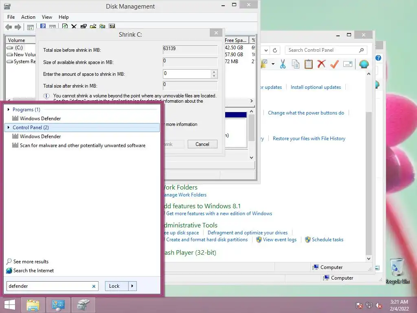417x313 pixels.
Task: Click the folder-with-magnifier icon in Disk Management toolbar
Action: [102, 26]
